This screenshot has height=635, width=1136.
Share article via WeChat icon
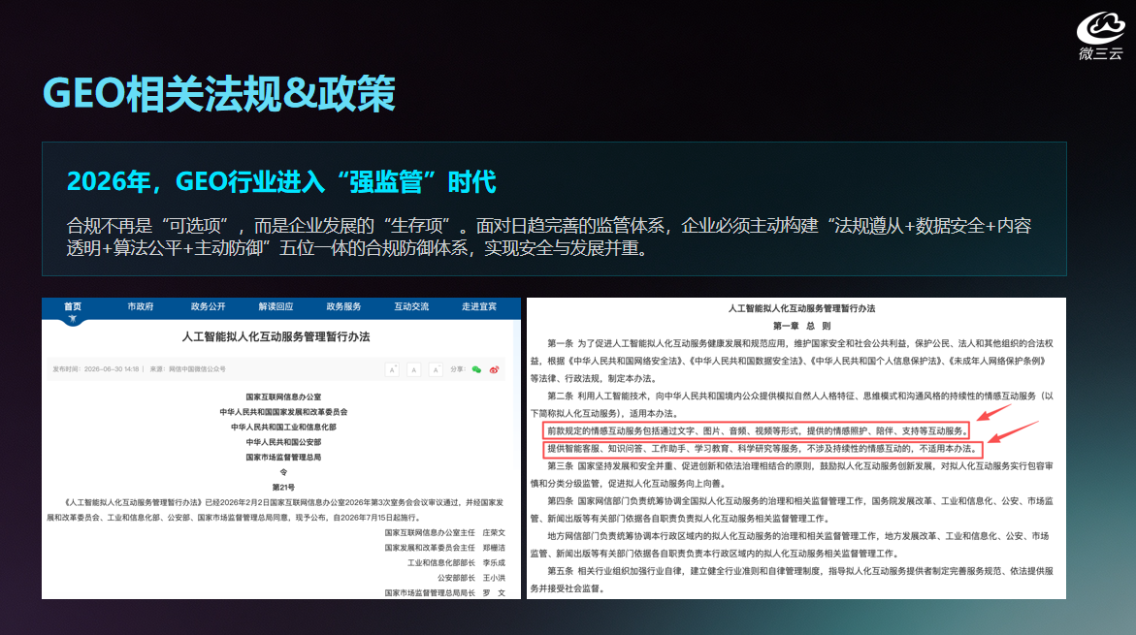476,369
